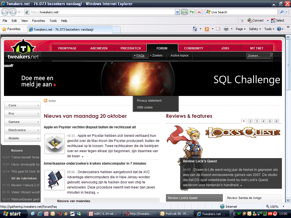The height and width of the screenshot is (218, 291).
Task: Click the vertical scrollbar down arrow
Action: coord(288,200)
